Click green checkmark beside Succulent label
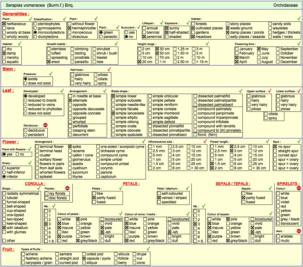 pyautogui.click(x=139, y=27)
